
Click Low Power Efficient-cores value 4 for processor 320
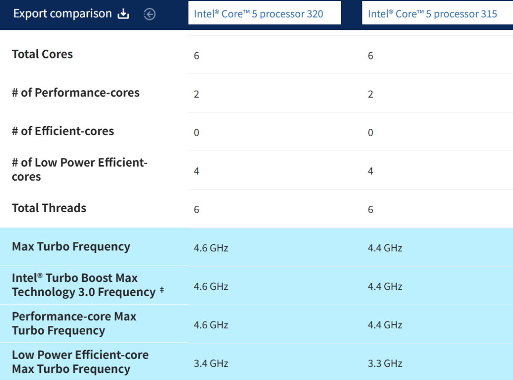tap(196, 171)
